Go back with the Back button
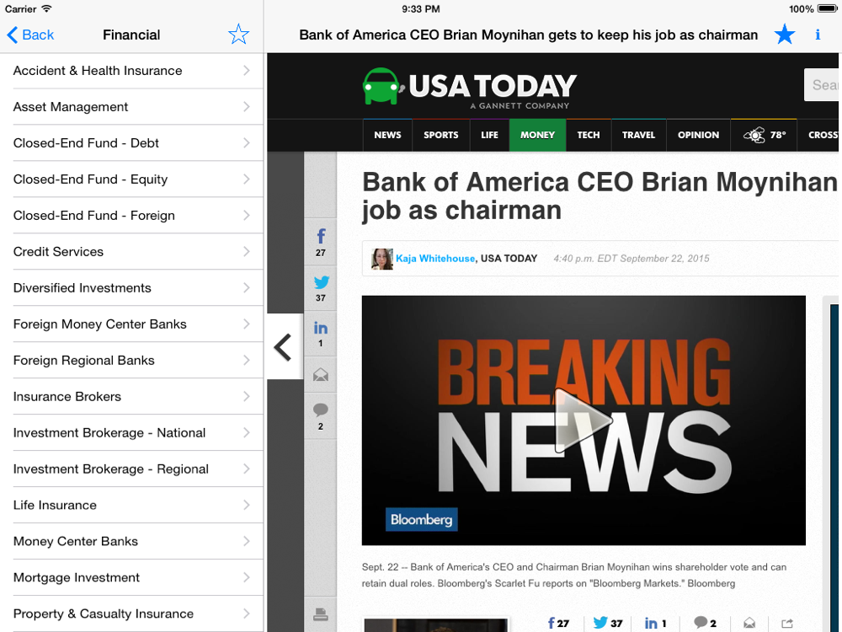 click(x=30, y=35)
